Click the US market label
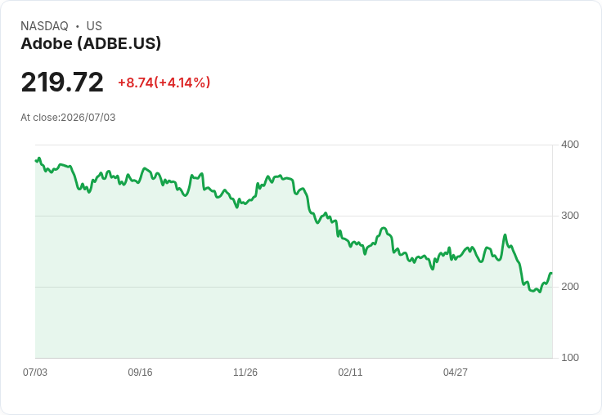The image size is (602, 415). point(94,26)
